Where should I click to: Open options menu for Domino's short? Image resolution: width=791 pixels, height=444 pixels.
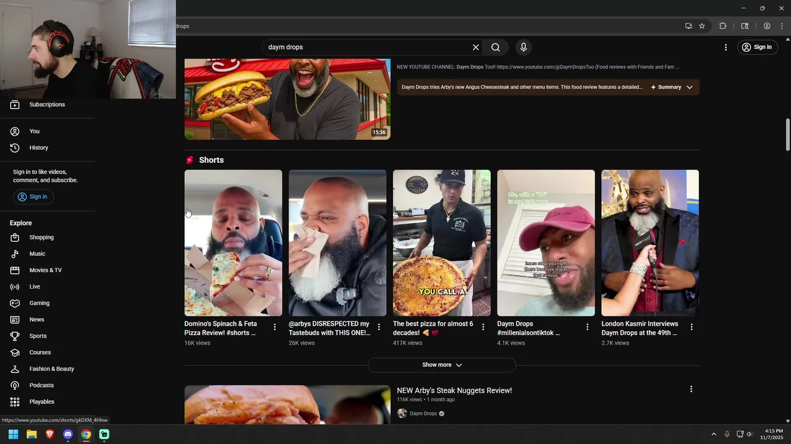[275, 327]
